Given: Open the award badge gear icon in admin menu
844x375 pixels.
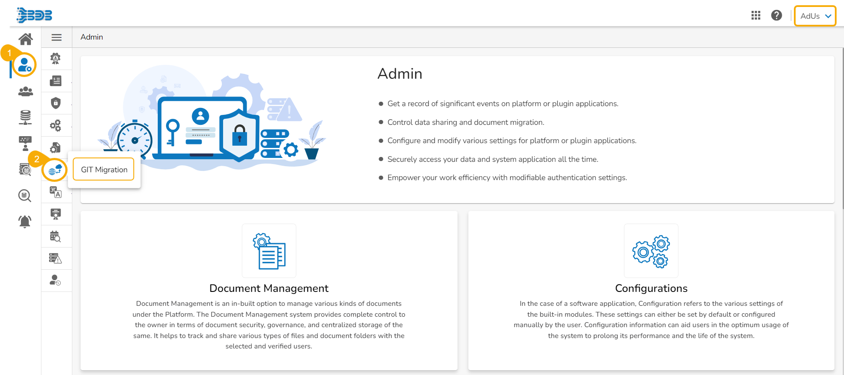Looking at the screenshot, I should tap(55, 59).
